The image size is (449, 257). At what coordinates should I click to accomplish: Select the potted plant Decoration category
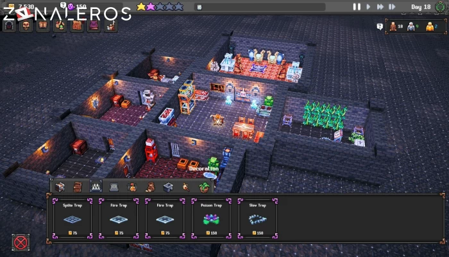pyautogui.click(x=204, y=188)
